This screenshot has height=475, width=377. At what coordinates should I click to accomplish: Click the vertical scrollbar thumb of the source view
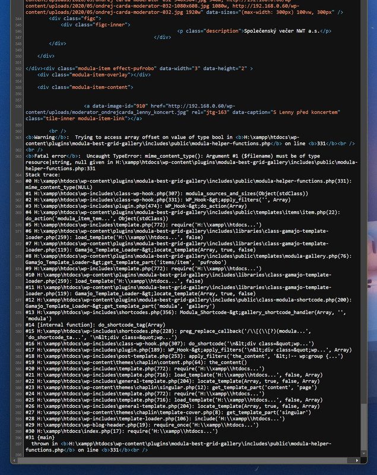point(364,427)
